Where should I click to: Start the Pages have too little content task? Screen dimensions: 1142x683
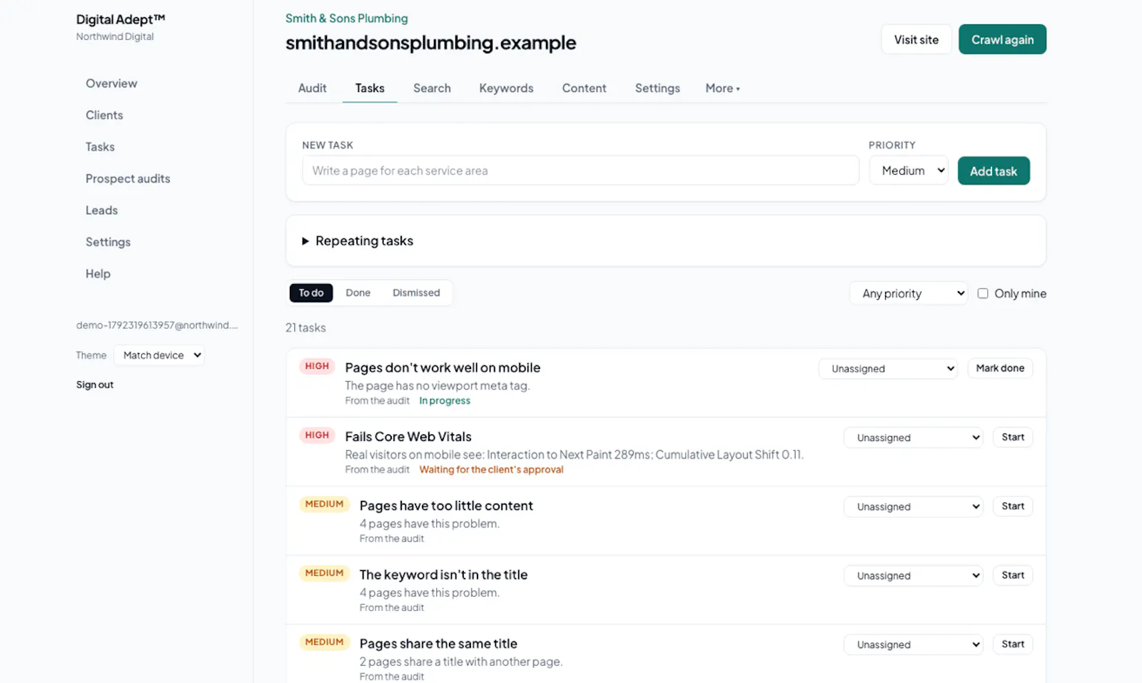tap(1013, 506)
